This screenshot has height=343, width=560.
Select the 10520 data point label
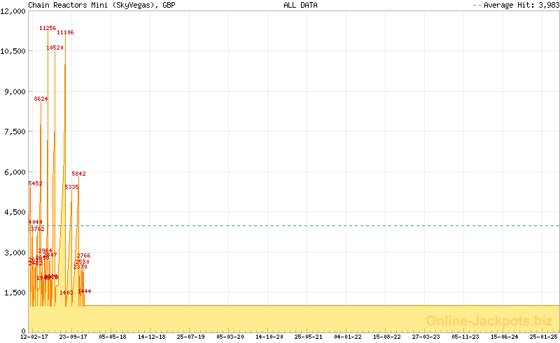click(55, 48)
